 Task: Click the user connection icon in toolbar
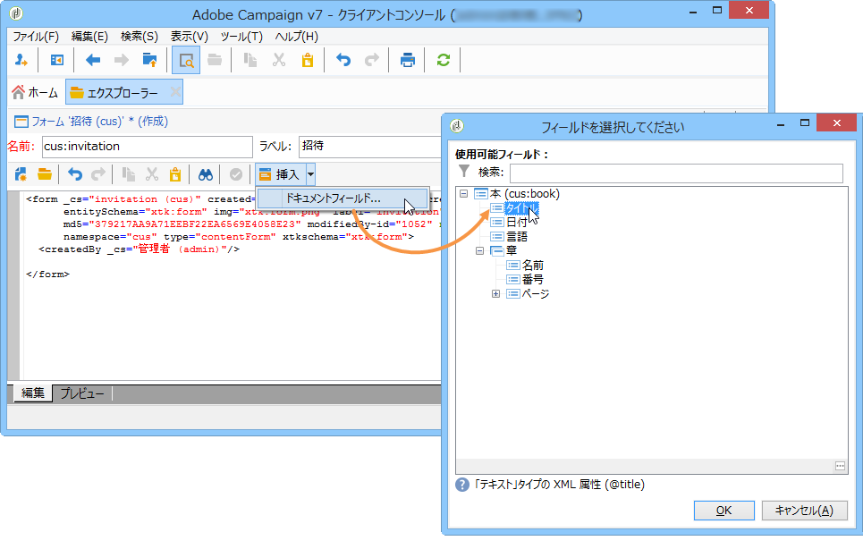pos(21,60)
